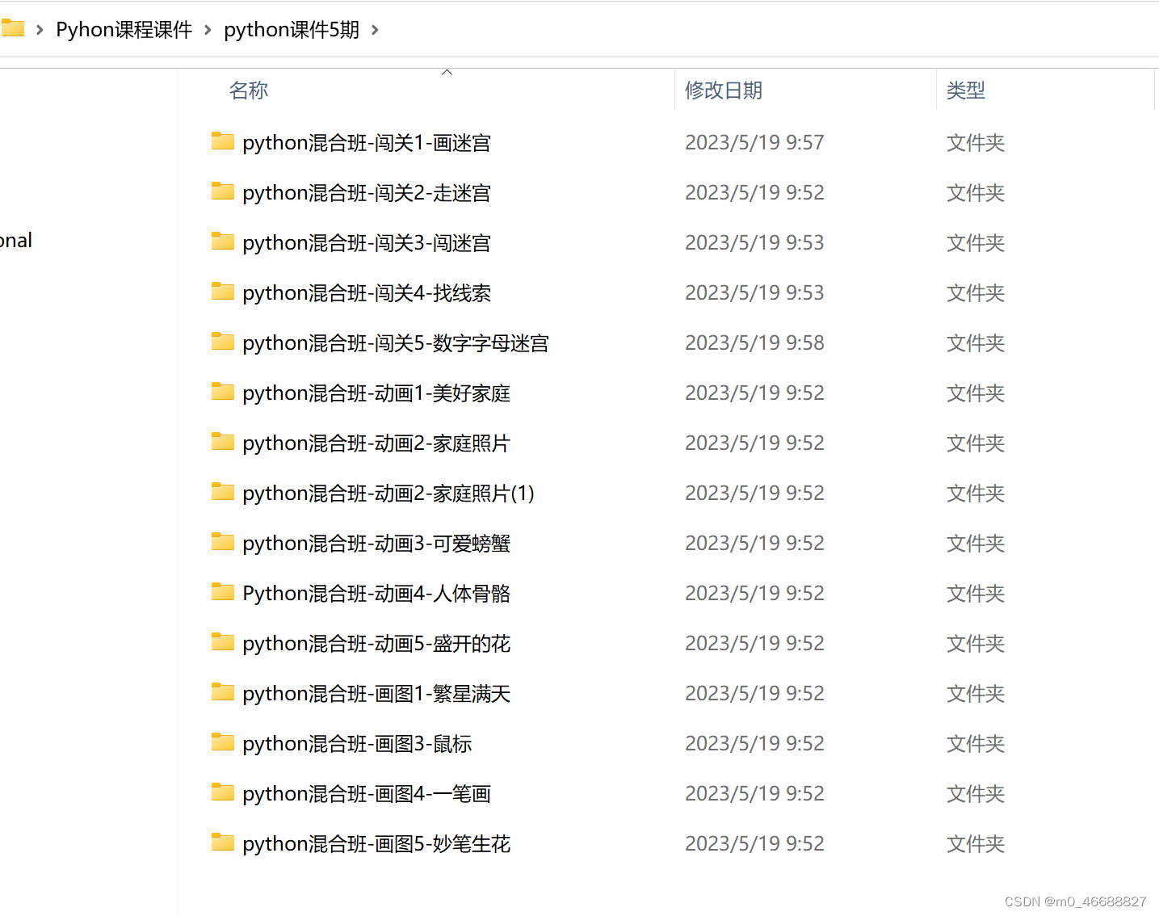Select python混合班-动画3-可爱螃蟹 folder name
This screenshot has width=1159, height=916.
click(x=376, y=544)
